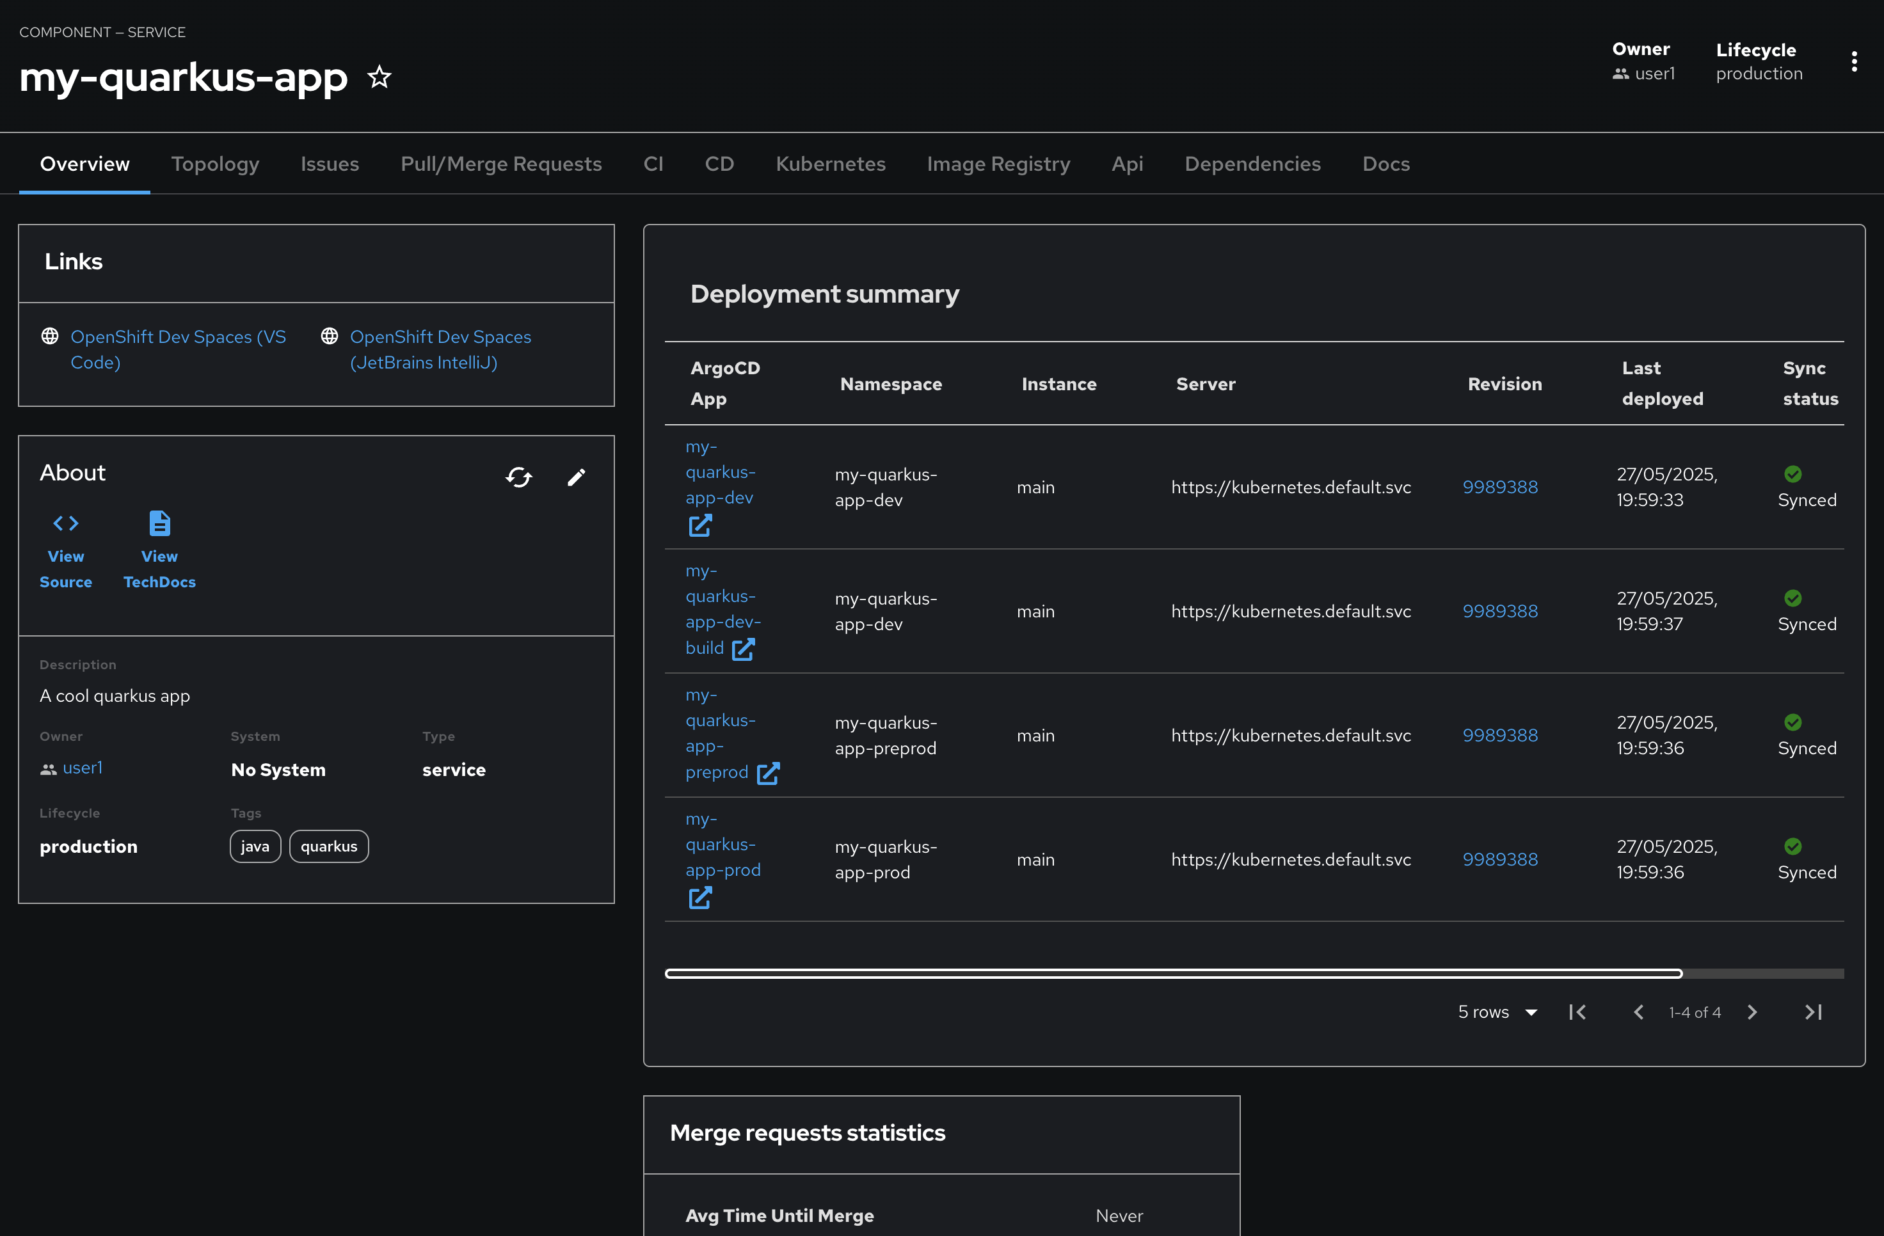Image resolution: width=1884 pixels, height=1236 pixels.
Task: Open revision 9989388 in my-quarkus-app-dev-build row
Action: click(1500, 612)
